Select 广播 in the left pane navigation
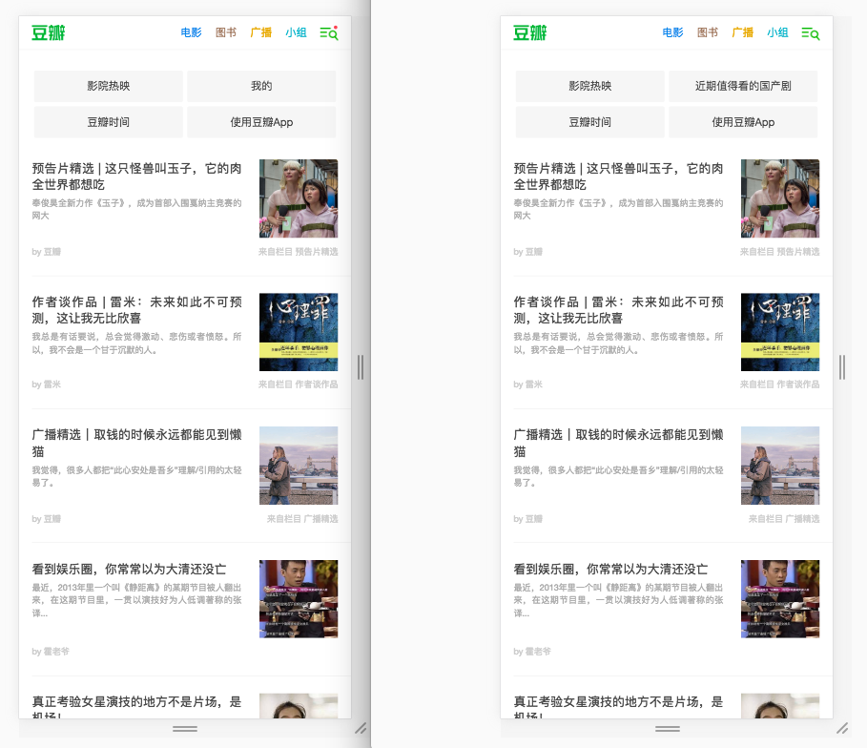 [261, 33]
